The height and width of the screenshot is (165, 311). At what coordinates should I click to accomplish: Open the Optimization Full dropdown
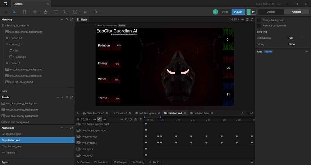295,38
